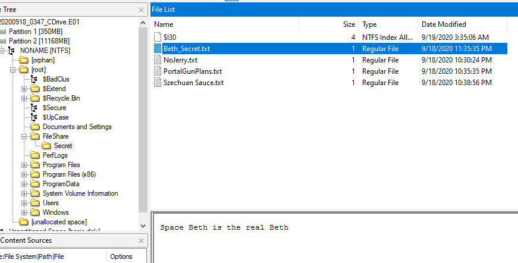Click the $Recycle.Bin folder icon
This screenshot has height=263, width=518.
(35, 98)
